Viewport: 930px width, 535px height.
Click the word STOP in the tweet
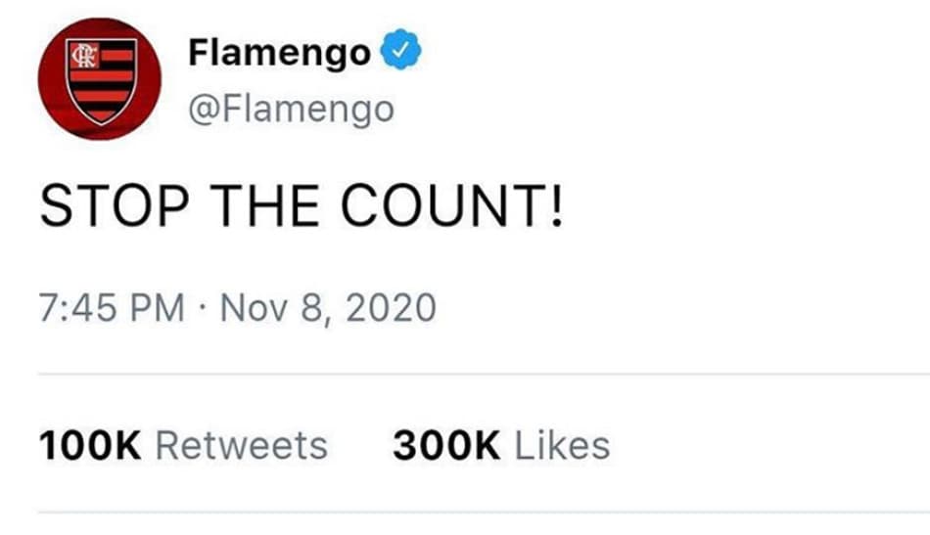115,205
